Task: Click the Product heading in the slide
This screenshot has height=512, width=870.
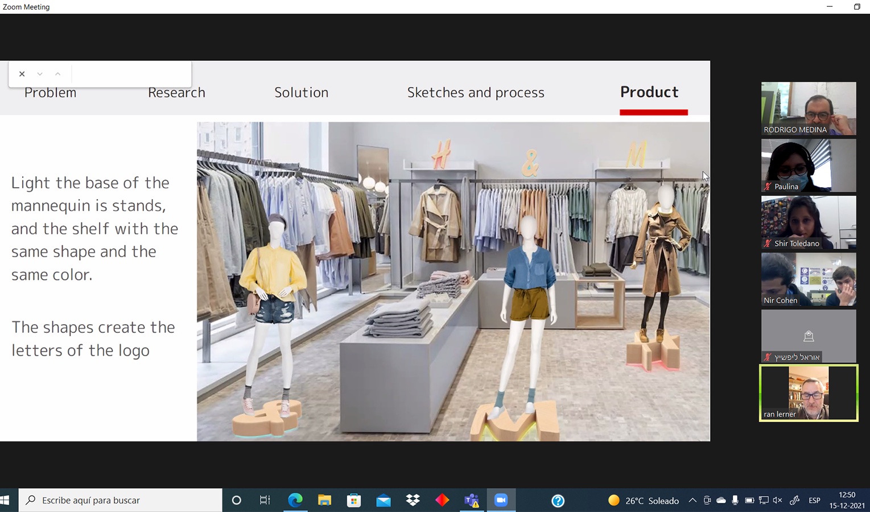Action: [649, 92]
